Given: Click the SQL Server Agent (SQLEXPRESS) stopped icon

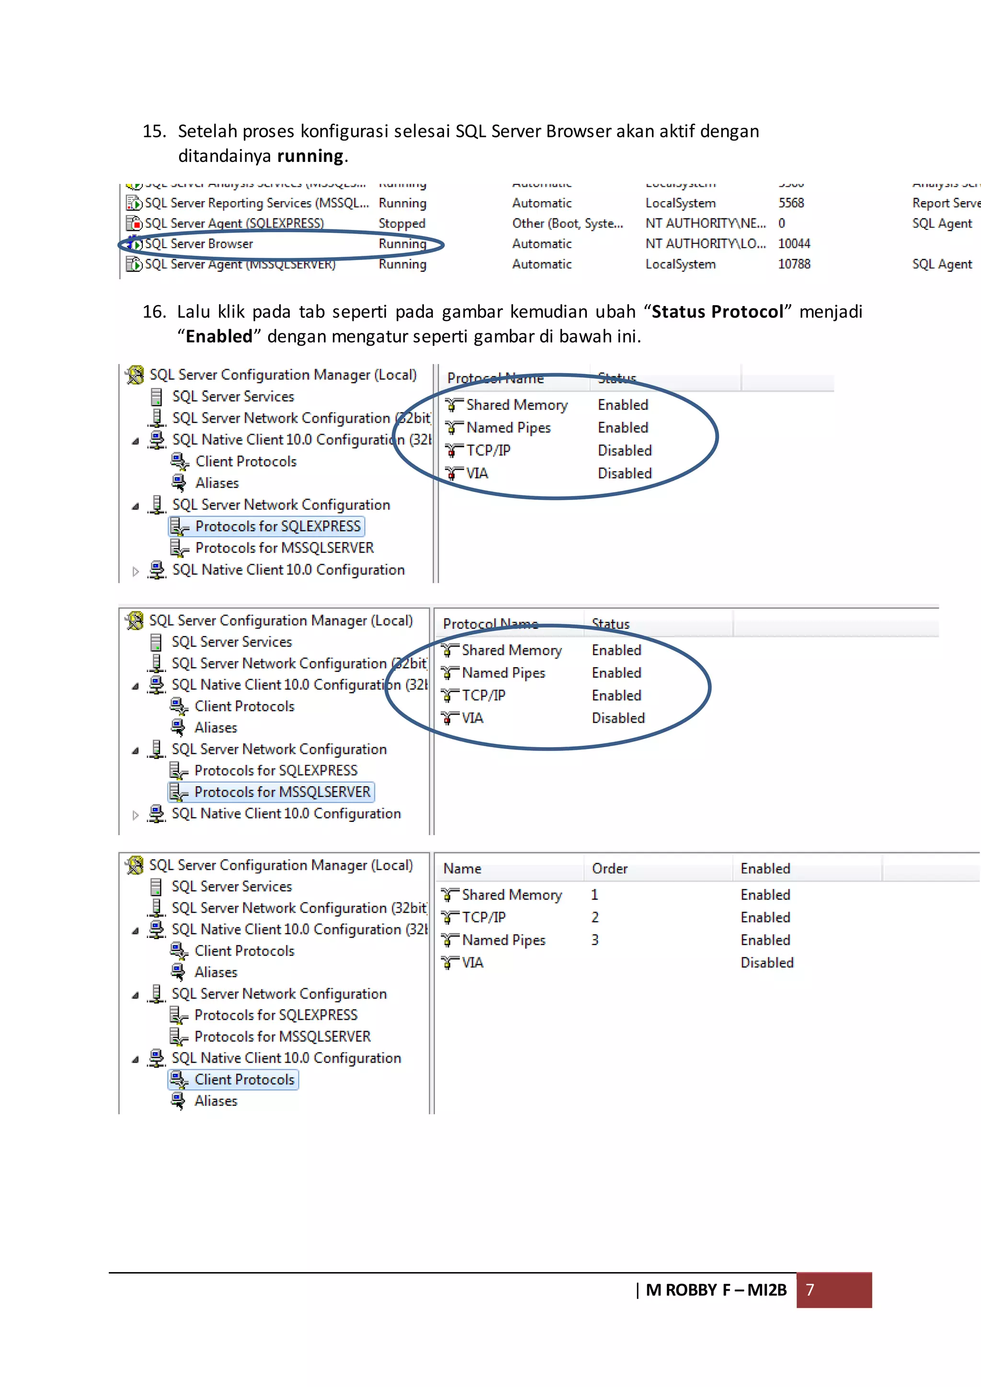Looking at the screenshot, I should pyautogui.click(x=134, y=224).
